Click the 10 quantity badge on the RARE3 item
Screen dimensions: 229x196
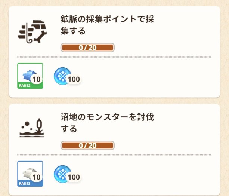point(36,177)
